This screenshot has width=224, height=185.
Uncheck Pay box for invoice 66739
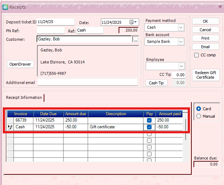click(149, 120)
